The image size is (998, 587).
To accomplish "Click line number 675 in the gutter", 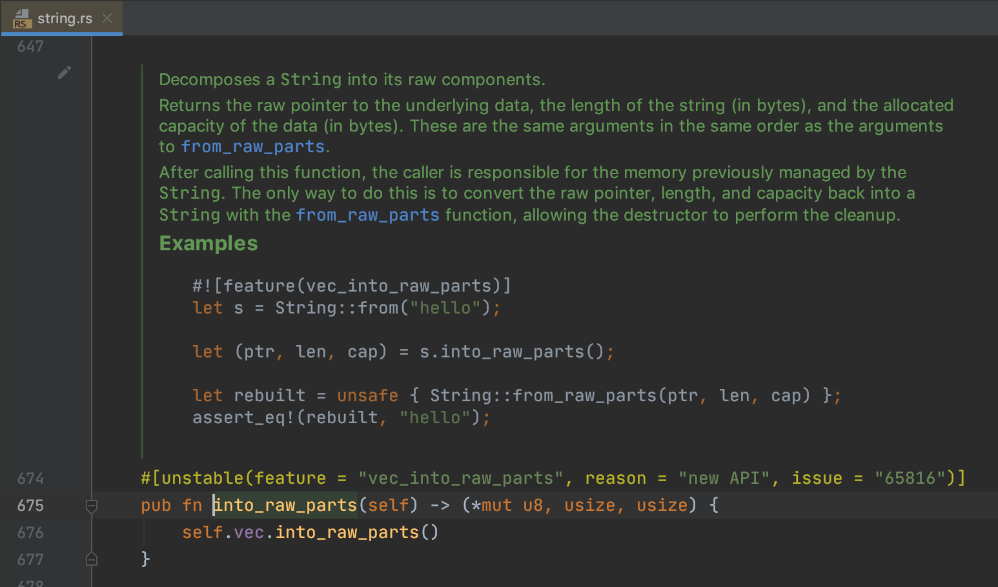I will click(30, 506).
